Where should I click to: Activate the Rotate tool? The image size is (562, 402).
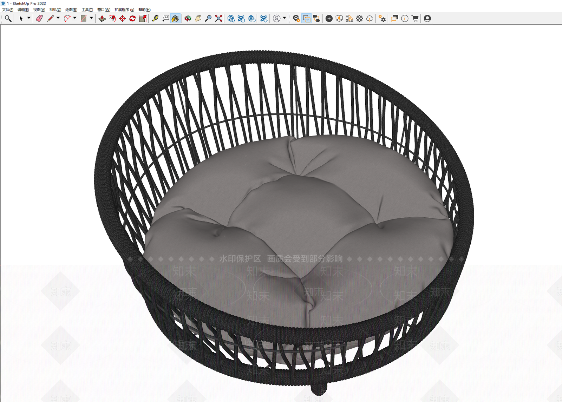click(x=132, y=19)
